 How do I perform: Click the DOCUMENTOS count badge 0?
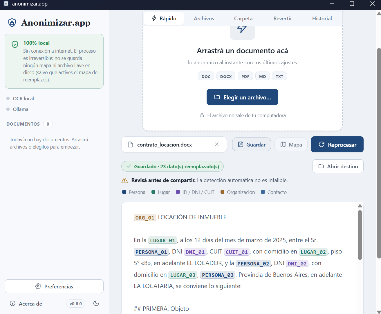[x=48, y=124]
